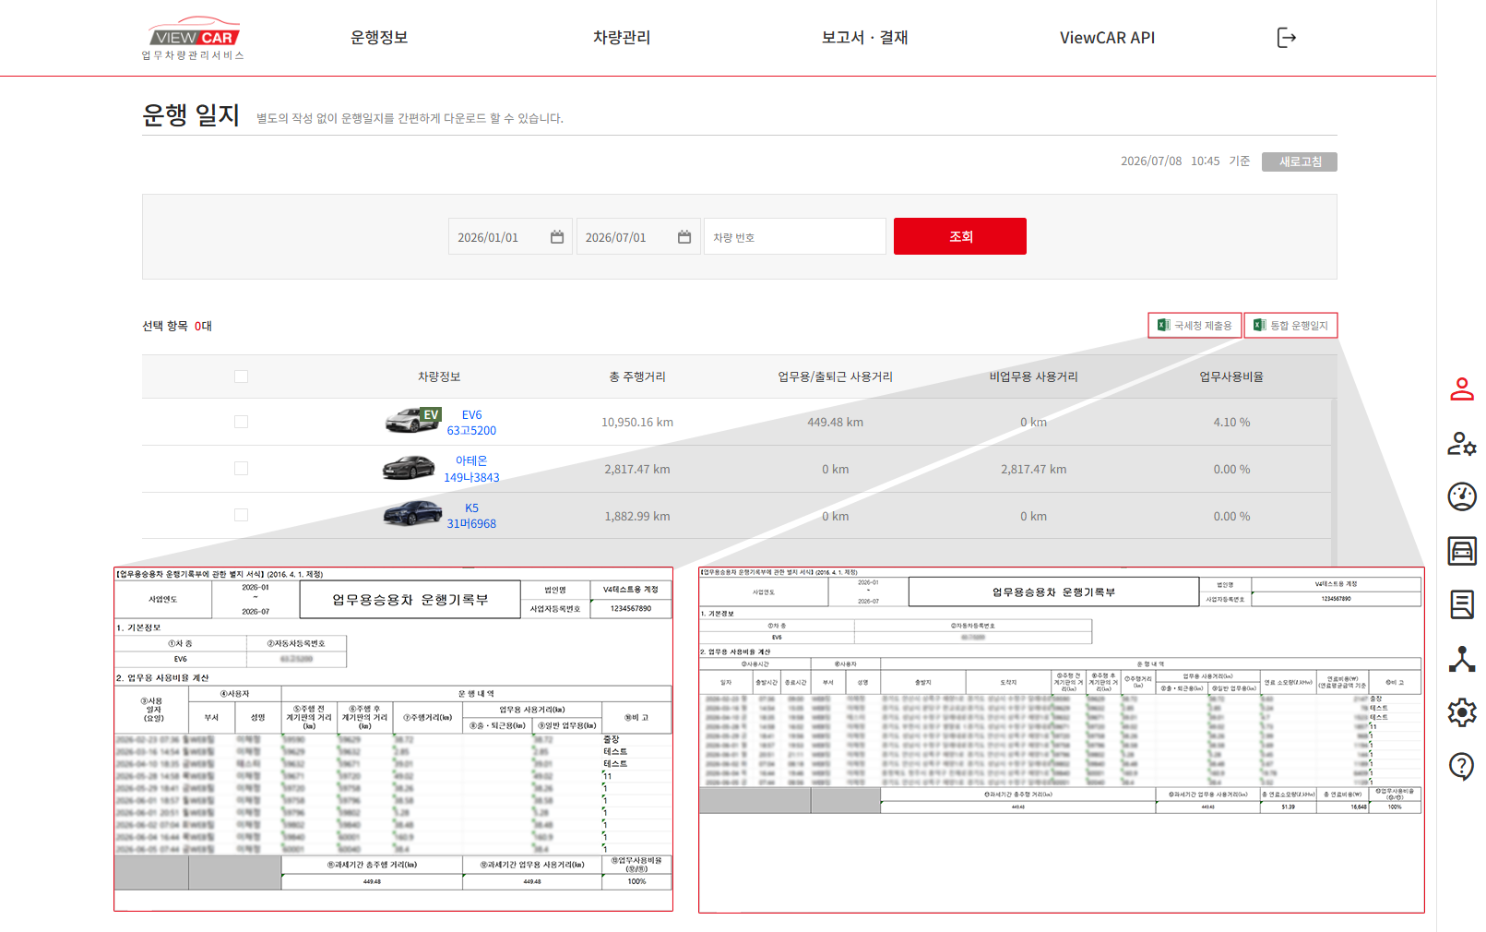Click the 선택 항목 0대 label
The image size is (1486, 932).
[177, 326]
